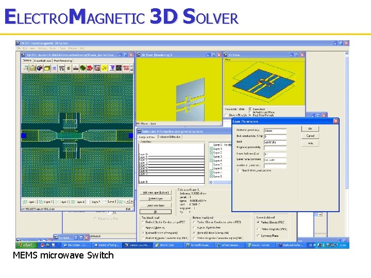Select top wall Perfect Electric Conductor (PEC)
The width and height of the screenshot is (371, 278).
[x=143, y=222]
